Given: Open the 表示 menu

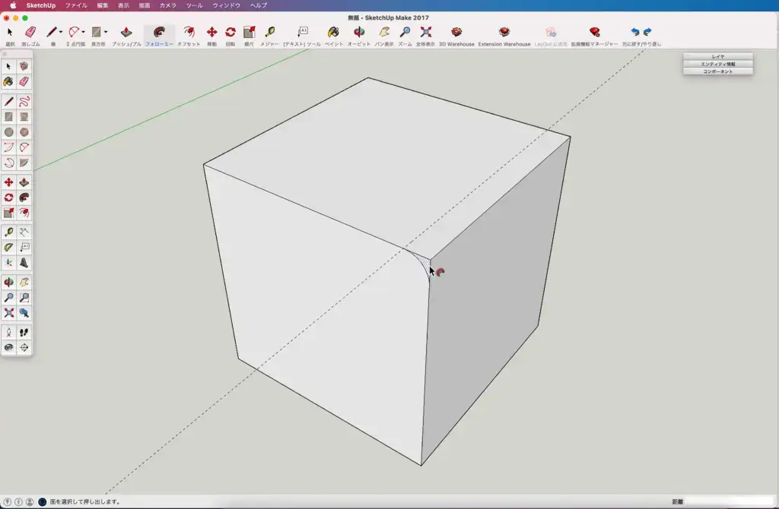Looking at the screenshot, I should (x=124, y=5).
